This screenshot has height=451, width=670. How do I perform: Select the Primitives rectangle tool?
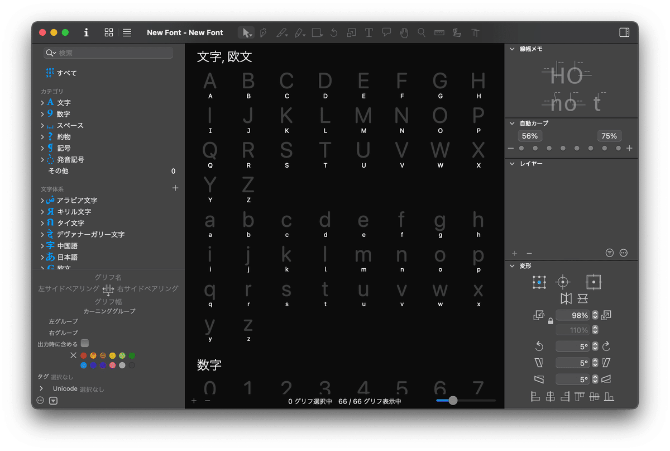[317, 32]
